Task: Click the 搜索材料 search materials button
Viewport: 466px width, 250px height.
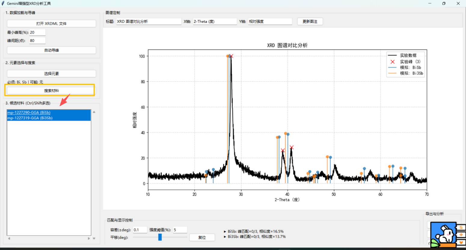Action: pyautogui.click(x=51, y=90)
